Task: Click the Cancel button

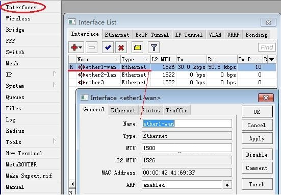Action: [x=257, y=125]
